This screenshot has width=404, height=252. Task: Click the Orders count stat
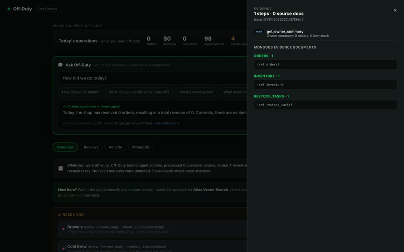(x=151, y=41)
